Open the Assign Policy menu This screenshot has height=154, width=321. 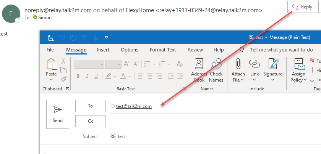[x=299, y=70]
